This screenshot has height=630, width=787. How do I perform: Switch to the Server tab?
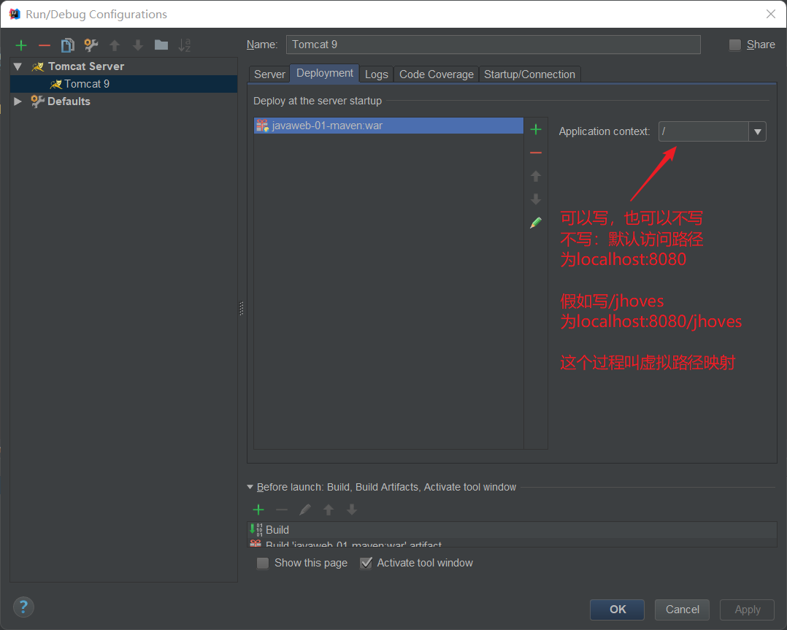point(269,74)
